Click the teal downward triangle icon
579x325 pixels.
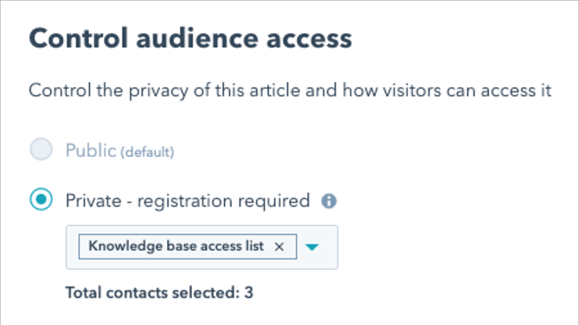pyautogui.click(x=312, y=247)
